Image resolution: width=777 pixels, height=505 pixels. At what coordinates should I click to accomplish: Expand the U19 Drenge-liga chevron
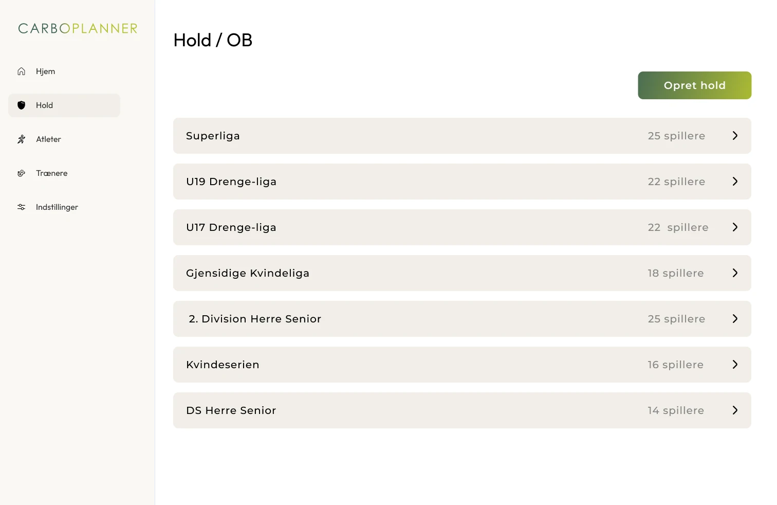pos(735,182)
